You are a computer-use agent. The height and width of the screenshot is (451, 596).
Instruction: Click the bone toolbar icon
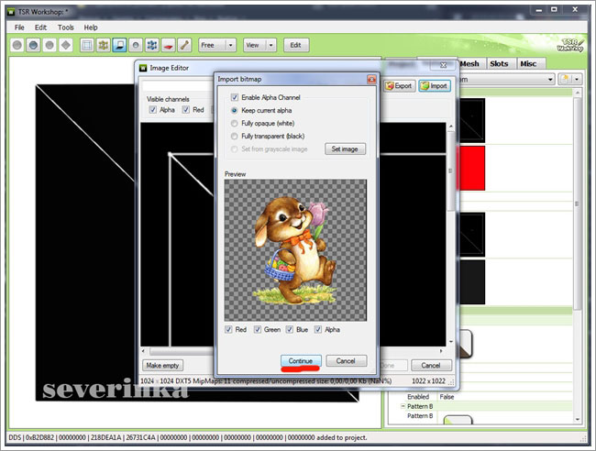(184, 45)
